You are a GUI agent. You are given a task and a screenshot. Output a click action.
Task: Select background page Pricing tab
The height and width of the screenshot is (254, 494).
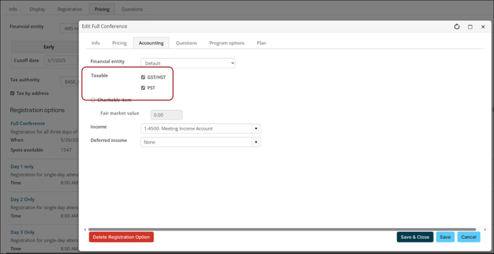[102, 10]
